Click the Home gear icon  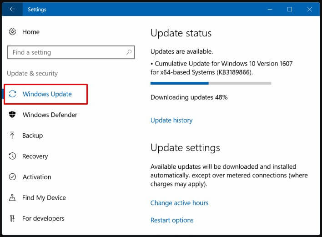point(12,32)
